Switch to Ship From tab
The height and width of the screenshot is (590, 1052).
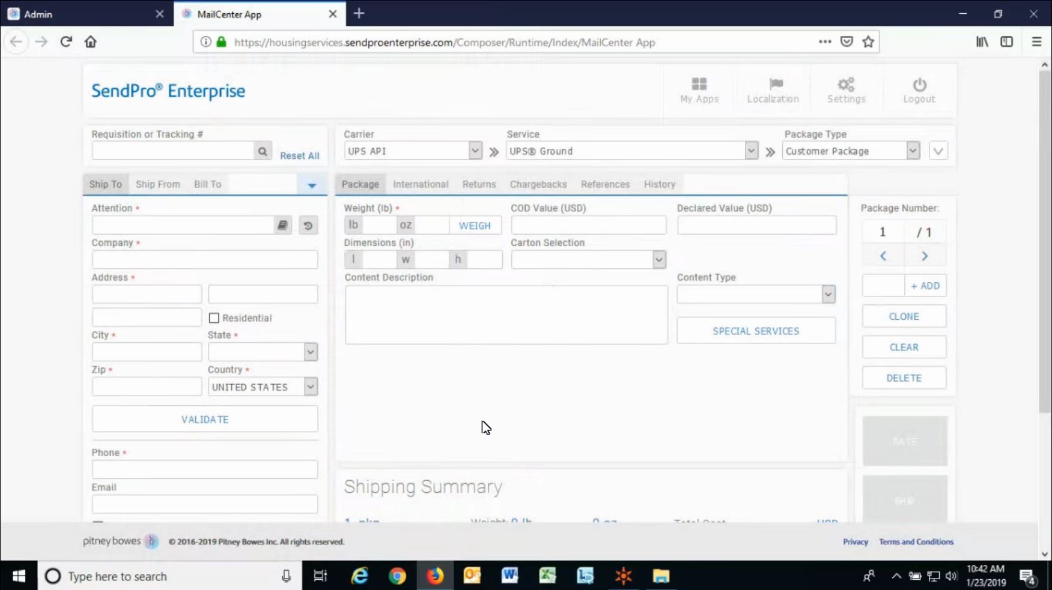(x=158, y=184)
